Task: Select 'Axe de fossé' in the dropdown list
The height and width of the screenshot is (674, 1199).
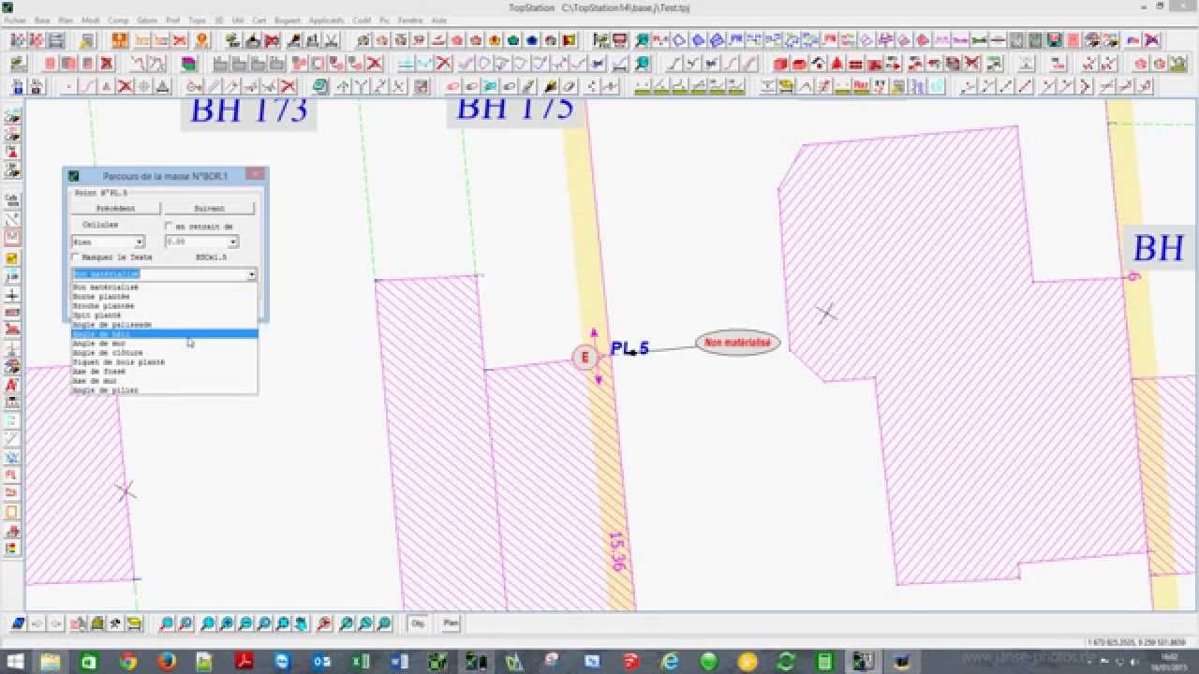Action: (164, 372)
